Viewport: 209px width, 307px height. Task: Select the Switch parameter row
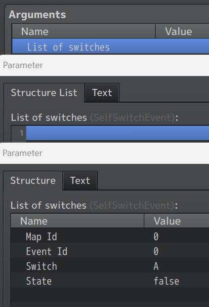click(x=110, y=266)
